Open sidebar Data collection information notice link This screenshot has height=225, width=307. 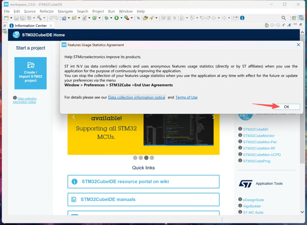(x=25, y=100)
